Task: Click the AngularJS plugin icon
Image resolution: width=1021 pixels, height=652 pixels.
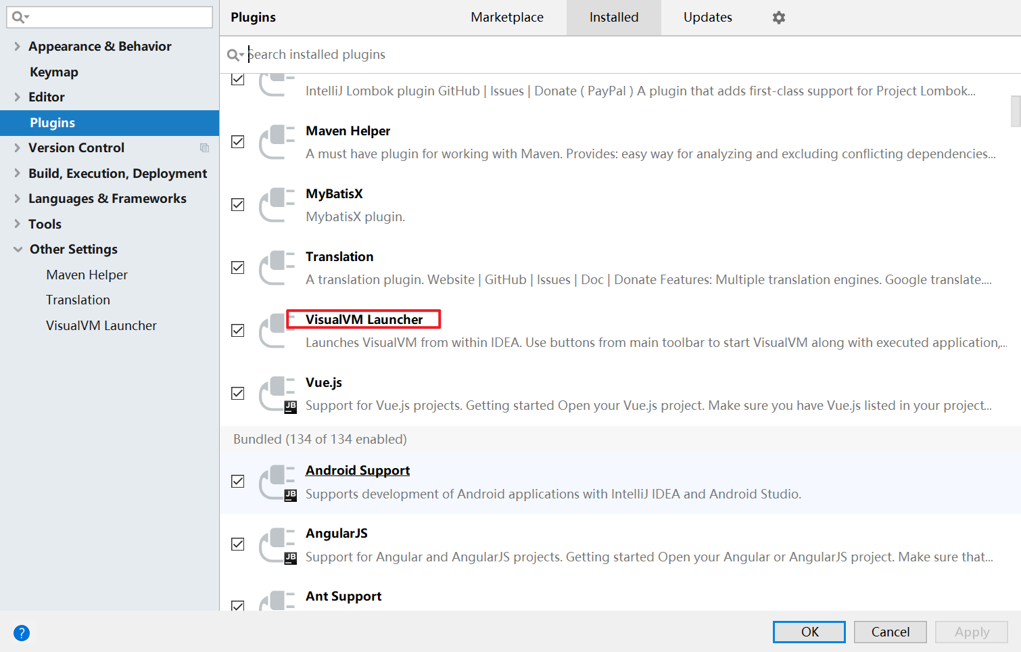Action: 278,545
